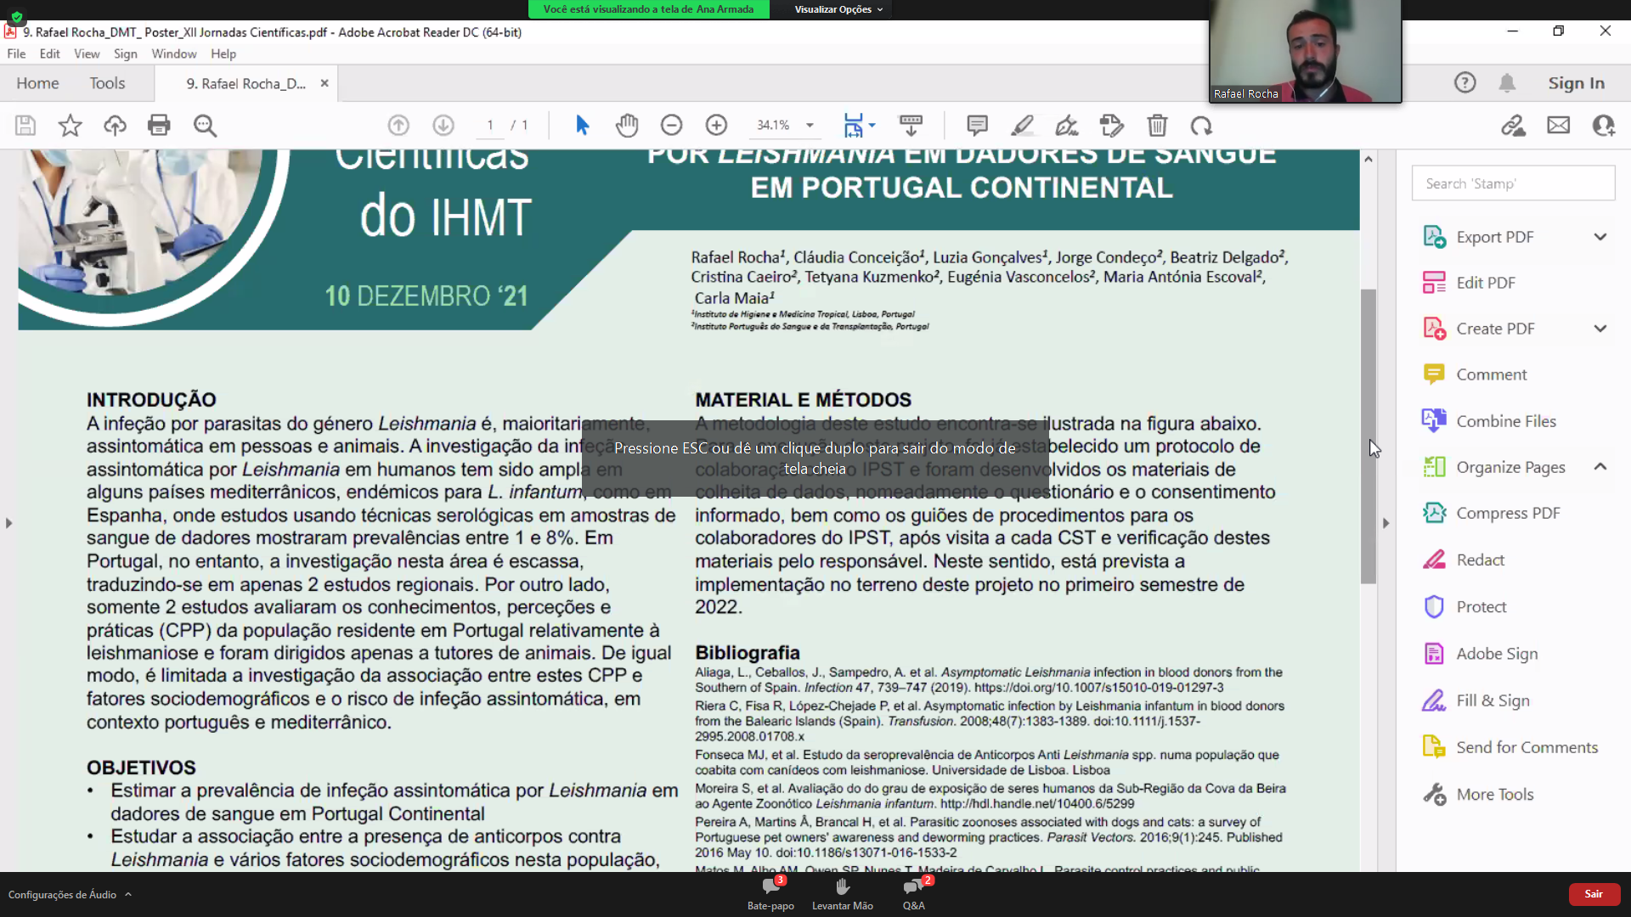The width and height of the screenshot is (1631, 917).
Task: Open the Add comment sticky note tool
Action: [977, 126]
